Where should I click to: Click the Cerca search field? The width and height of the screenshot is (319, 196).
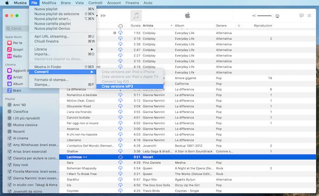pos(17,28)
